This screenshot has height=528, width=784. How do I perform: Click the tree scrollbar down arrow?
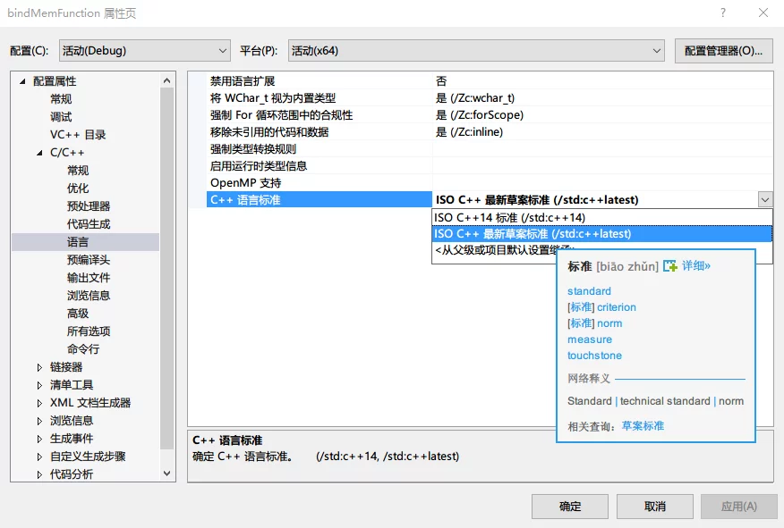click(167, 474)
